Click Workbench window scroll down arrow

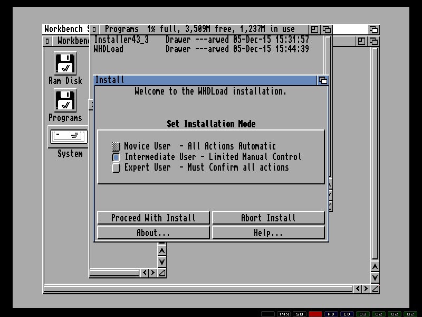tap(375, 278)
